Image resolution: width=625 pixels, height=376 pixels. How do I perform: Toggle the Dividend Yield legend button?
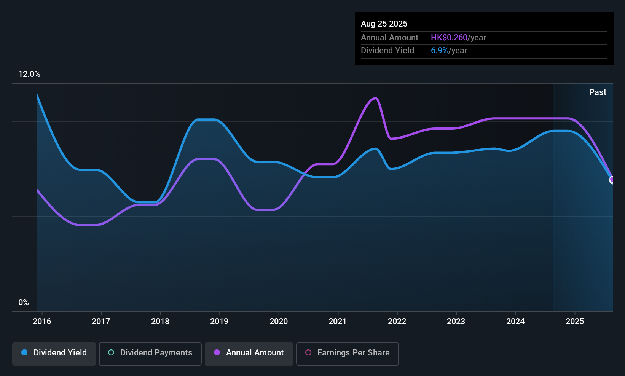[54, 354]
